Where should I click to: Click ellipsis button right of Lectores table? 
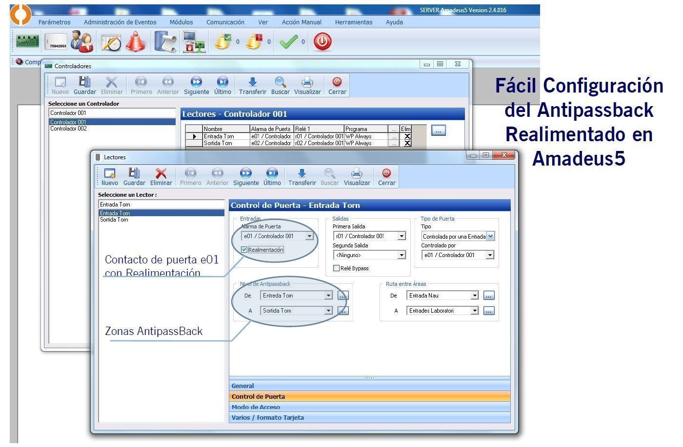[x=439, y=130]
